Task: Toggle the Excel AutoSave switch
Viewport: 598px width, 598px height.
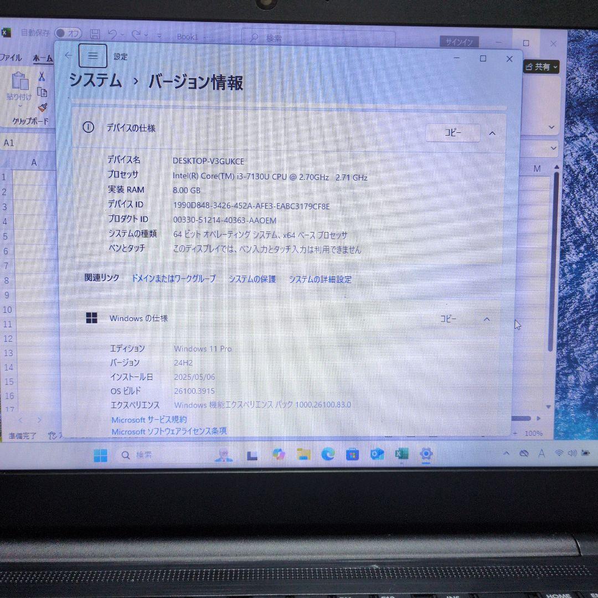Action: coord(68,34)
